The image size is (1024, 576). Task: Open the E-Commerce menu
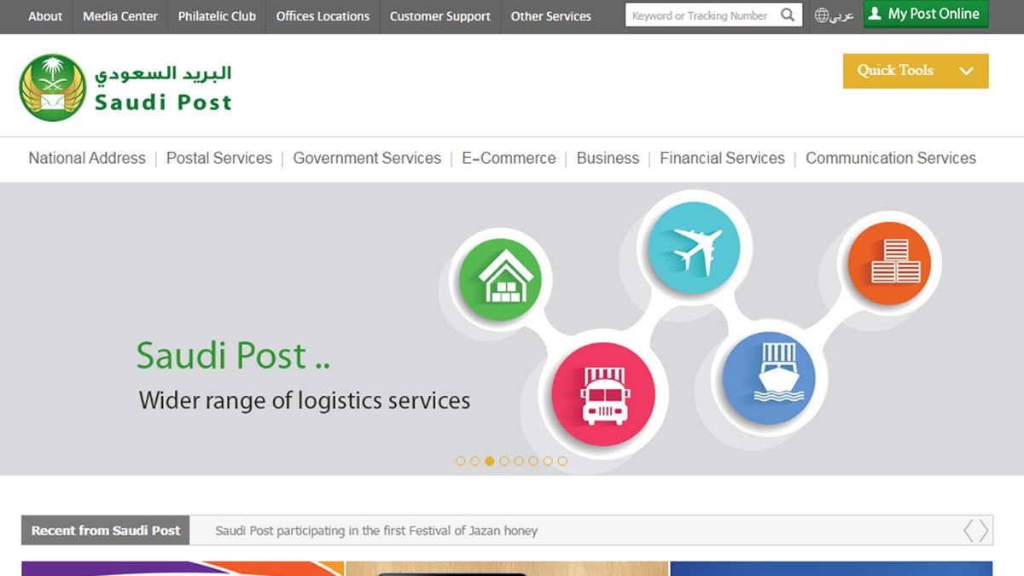(509, 158)
